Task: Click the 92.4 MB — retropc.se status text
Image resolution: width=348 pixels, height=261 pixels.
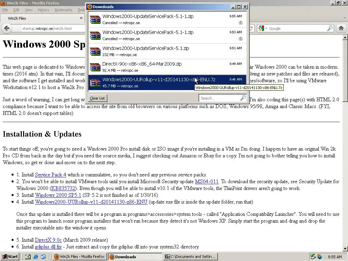Action: click(120, 70)
